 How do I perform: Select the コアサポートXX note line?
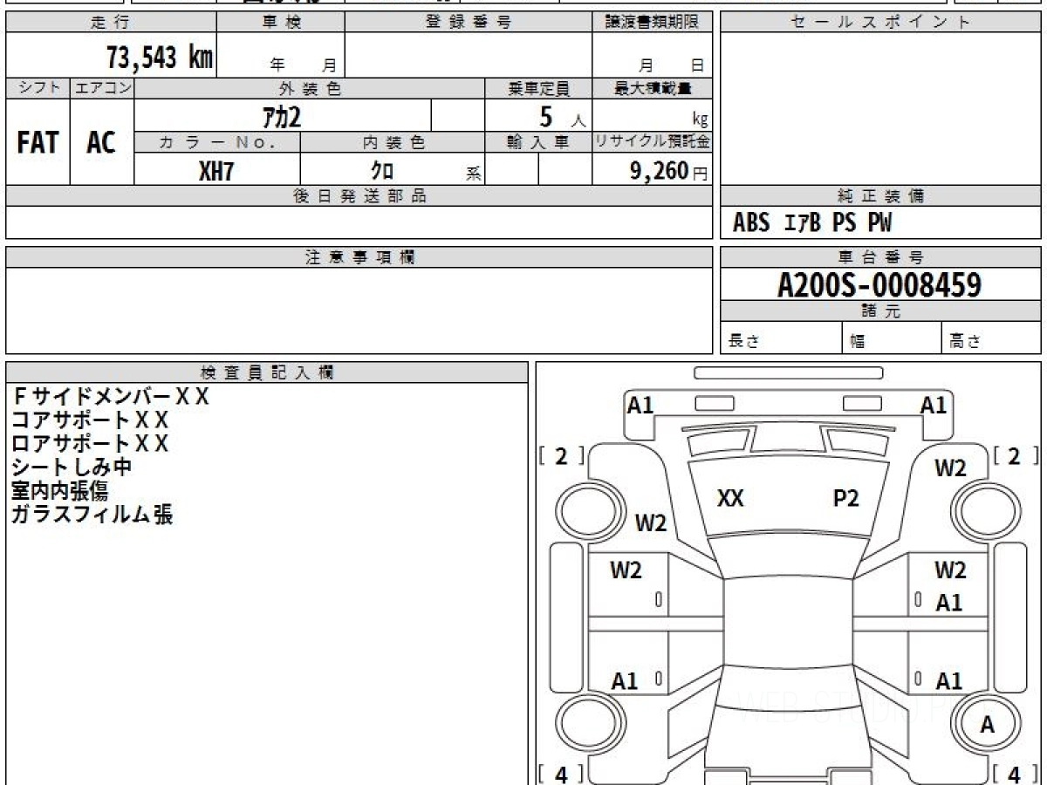(x=90, y=420)
